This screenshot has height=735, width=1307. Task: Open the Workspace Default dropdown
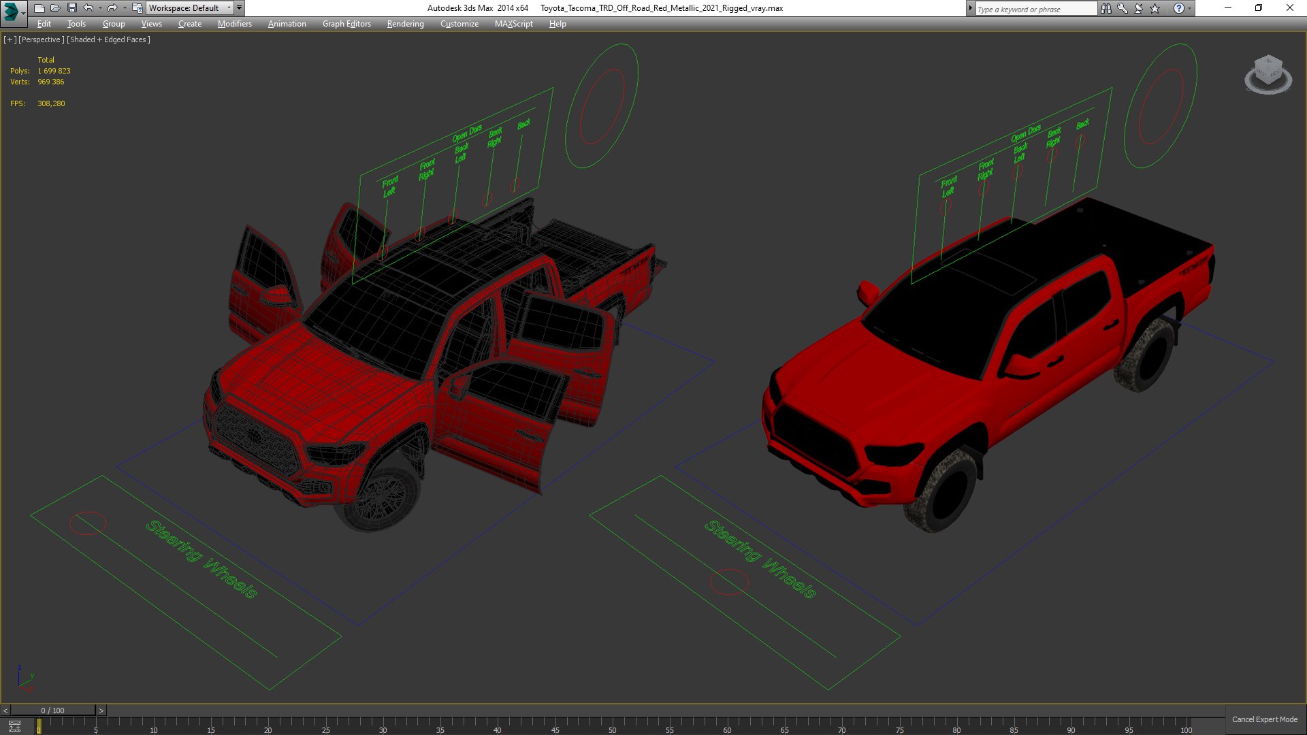tap(189, 8)
